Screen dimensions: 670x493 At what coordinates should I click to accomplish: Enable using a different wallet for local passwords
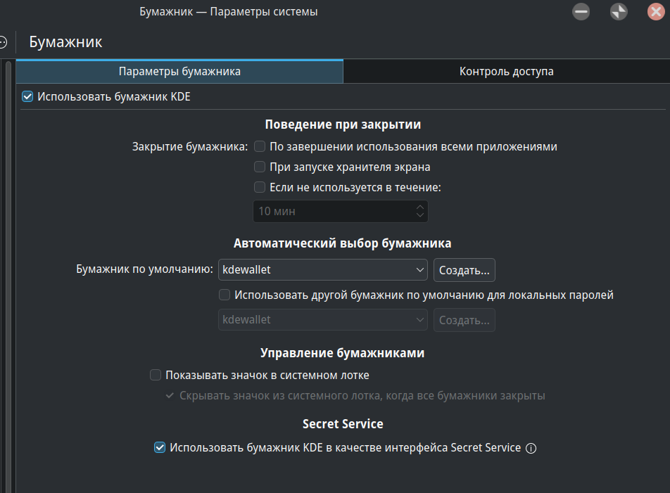tap(225, 295)
